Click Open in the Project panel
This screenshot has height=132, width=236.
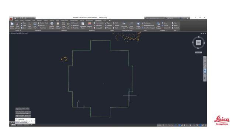[24, 23]
